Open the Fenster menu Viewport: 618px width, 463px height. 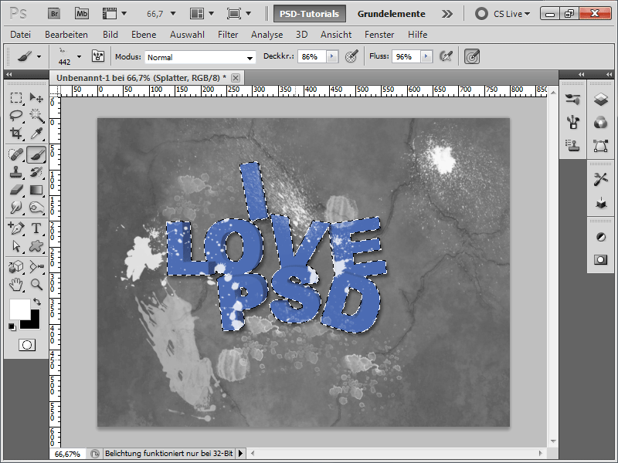379,35
